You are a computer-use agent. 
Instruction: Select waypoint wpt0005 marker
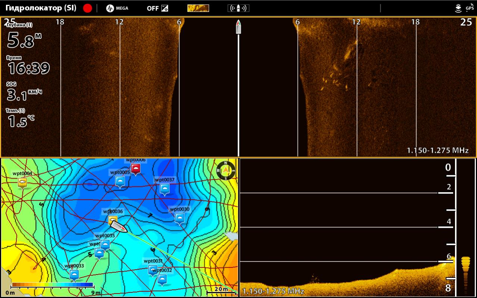point(120,182)
